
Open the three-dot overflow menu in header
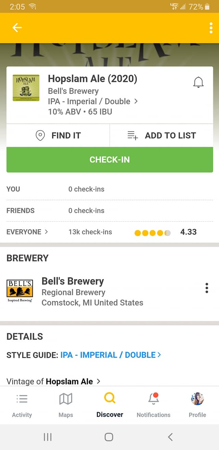point(211,28)
